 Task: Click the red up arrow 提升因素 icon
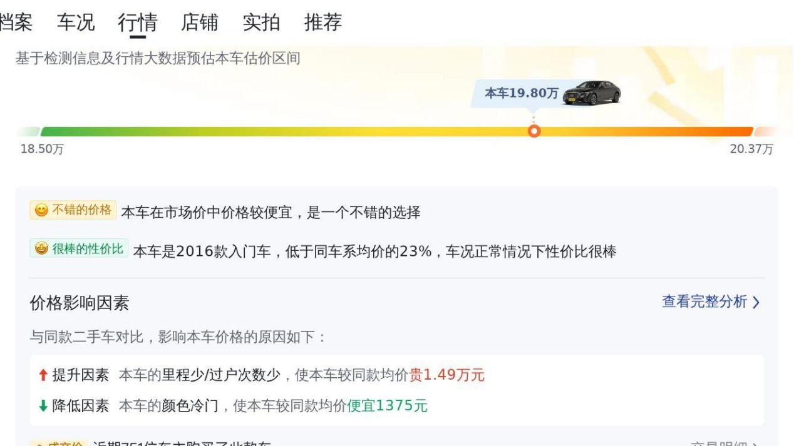click(x=42, y=375)
